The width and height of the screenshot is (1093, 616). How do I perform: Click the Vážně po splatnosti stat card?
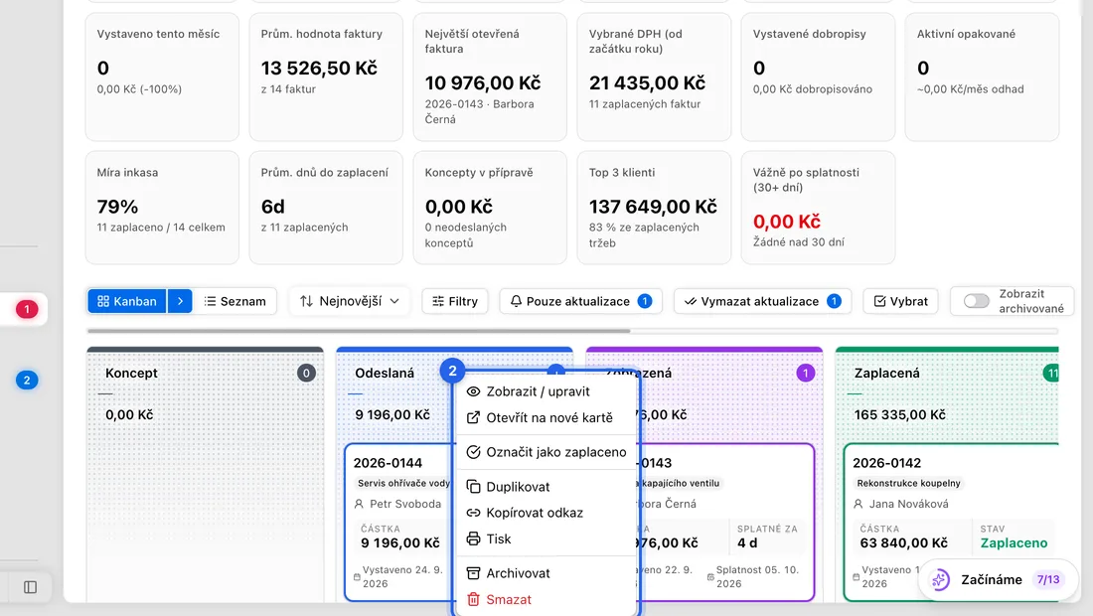[x=818, y=208]
